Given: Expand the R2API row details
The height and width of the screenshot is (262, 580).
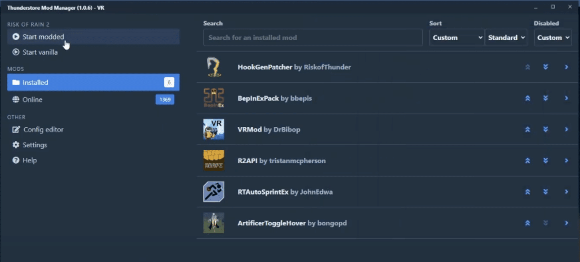Looking at the screenshot, I should pos(566,161).
